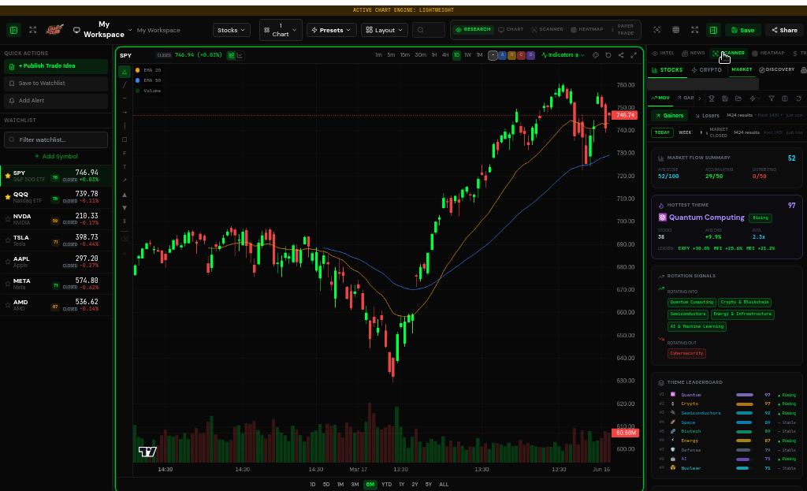Screen dimensions: 807x491
Task: Click Publish Trade Idea button
Action: pos(56,66)
